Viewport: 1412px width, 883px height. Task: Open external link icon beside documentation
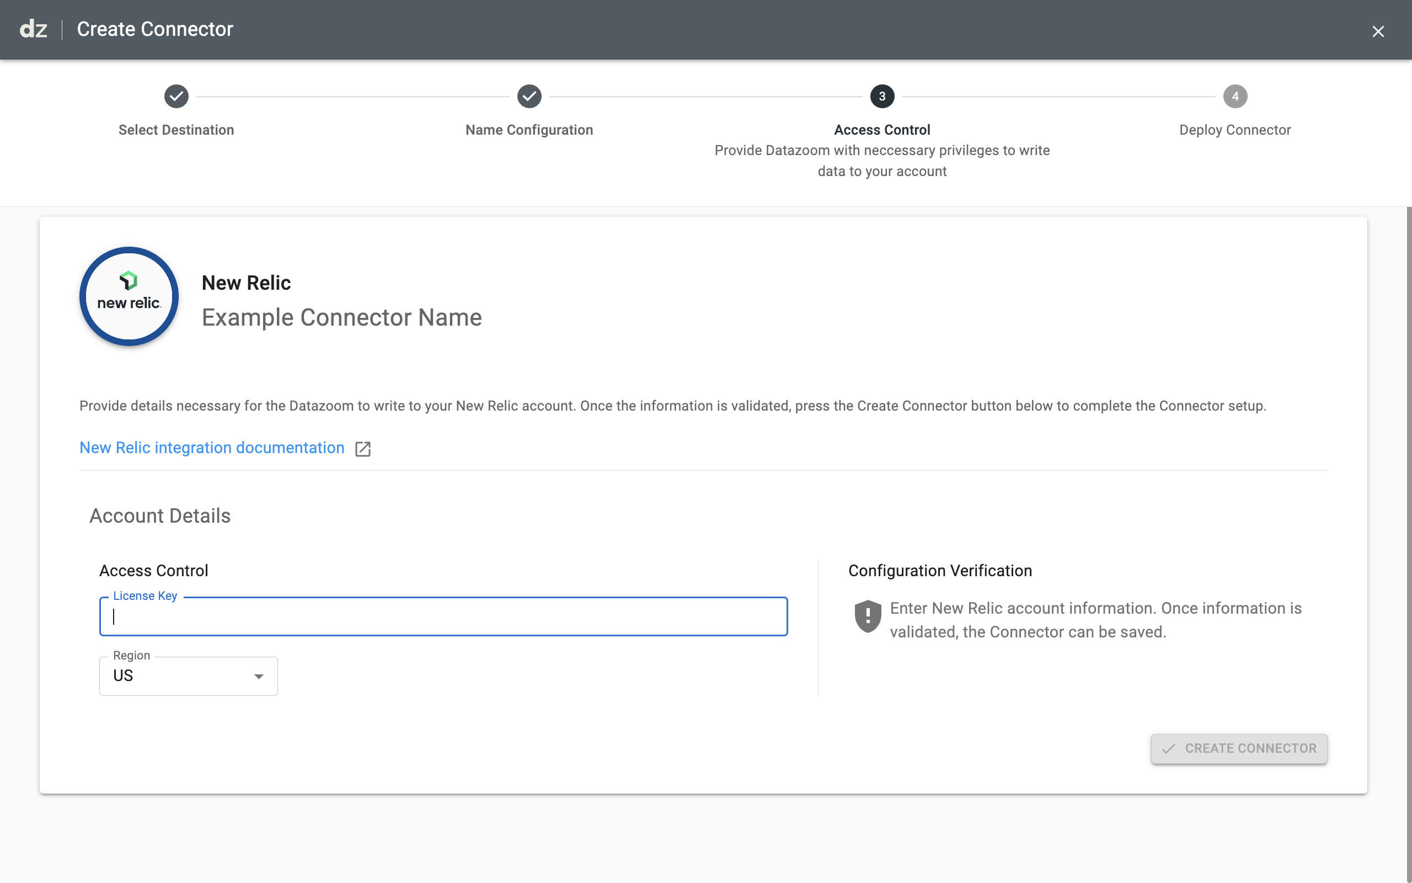tap(363, 449)
